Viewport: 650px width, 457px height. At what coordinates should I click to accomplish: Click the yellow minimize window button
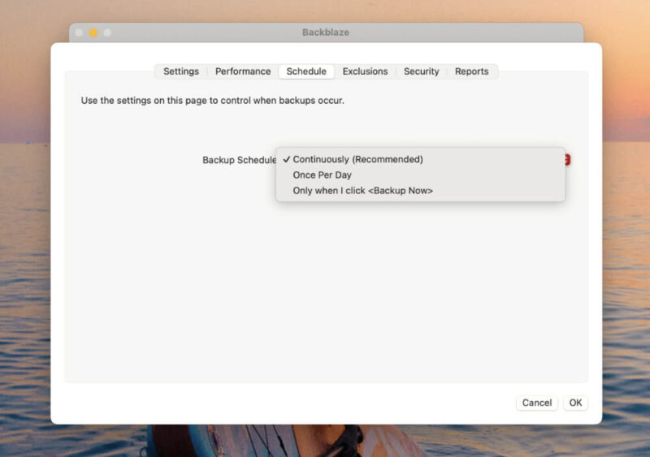pos(93,32)
